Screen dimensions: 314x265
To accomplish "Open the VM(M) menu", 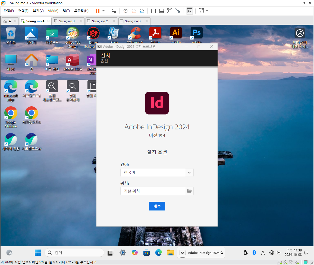I will 53,11.
